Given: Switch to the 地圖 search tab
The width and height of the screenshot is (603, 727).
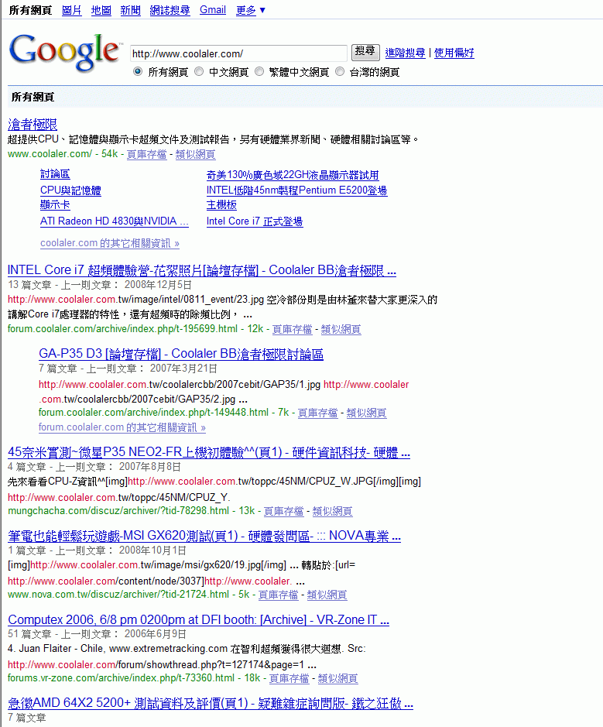Looking at the screenshot, I should (101, 10).
